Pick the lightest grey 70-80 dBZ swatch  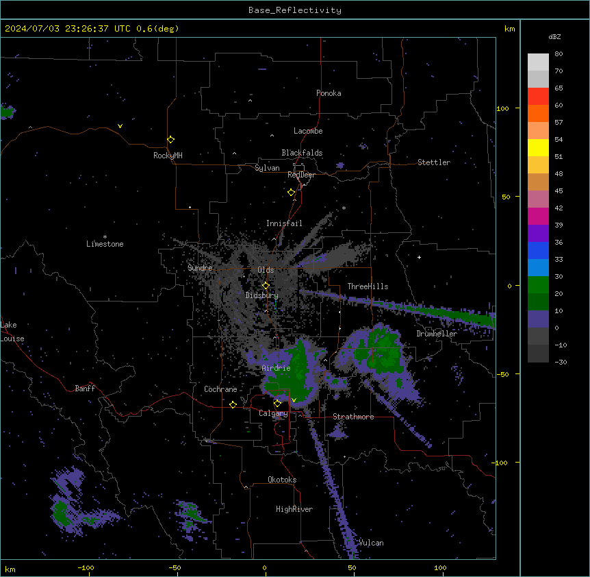coord(538,62)
